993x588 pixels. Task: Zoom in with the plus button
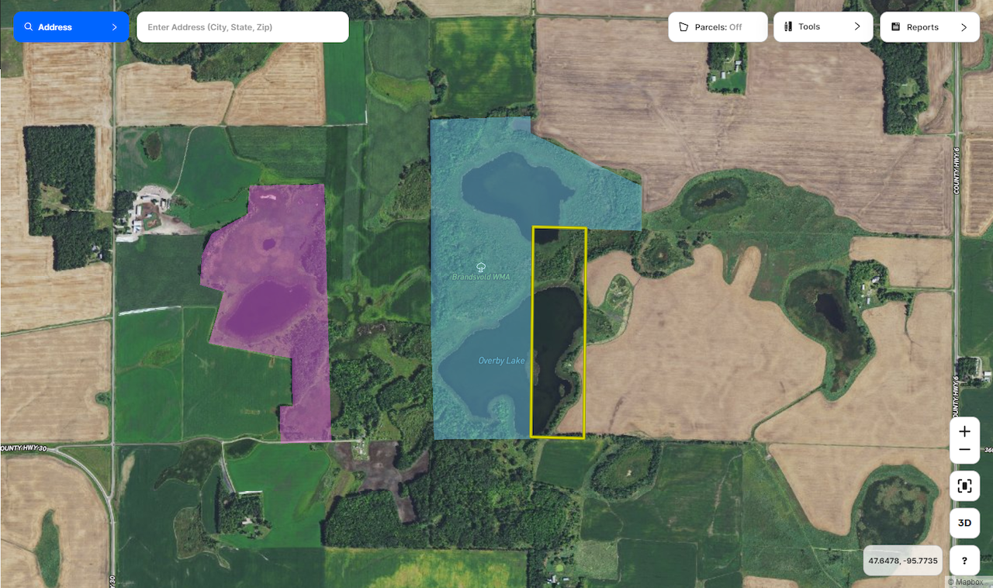(x=964, y=431)
